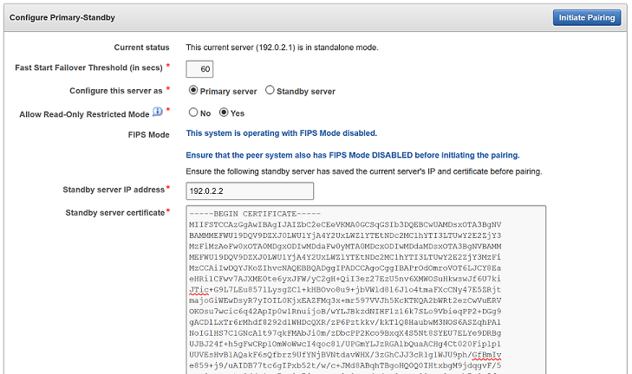Image resolution: width=632 pixels, height=374 pixels.
Task: Focus the Fast Start Failover Threshold field
Action: point(200,69)
